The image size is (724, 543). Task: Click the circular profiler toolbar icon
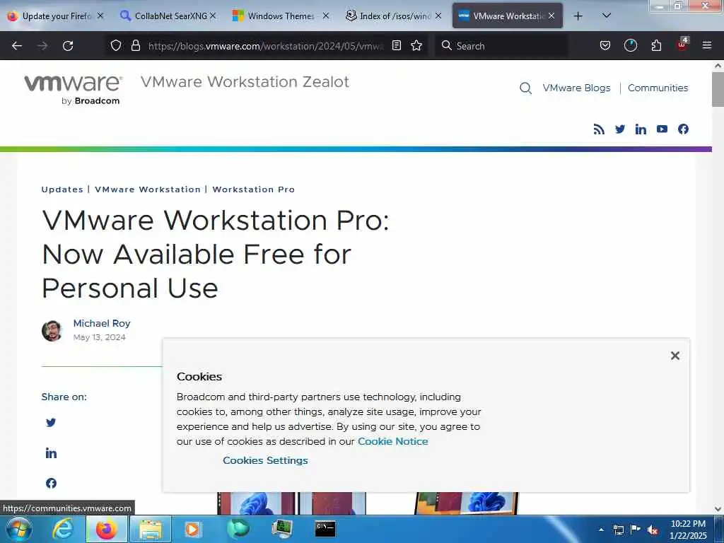pyautogui.click(x=630, y=45)
